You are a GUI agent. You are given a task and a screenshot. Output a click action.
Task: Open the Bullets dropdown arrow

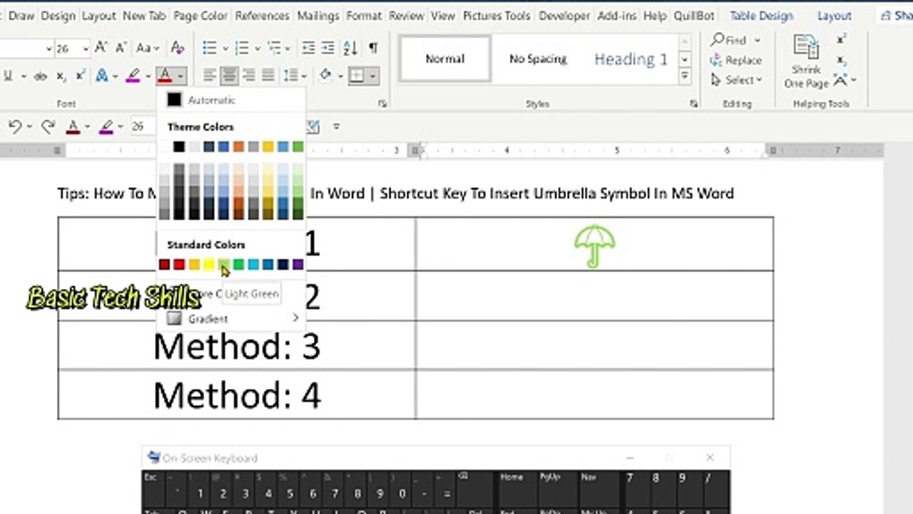pos(225,49)
